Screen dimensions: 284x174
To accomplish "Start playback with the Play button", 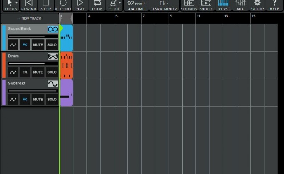I will point(80,5).
